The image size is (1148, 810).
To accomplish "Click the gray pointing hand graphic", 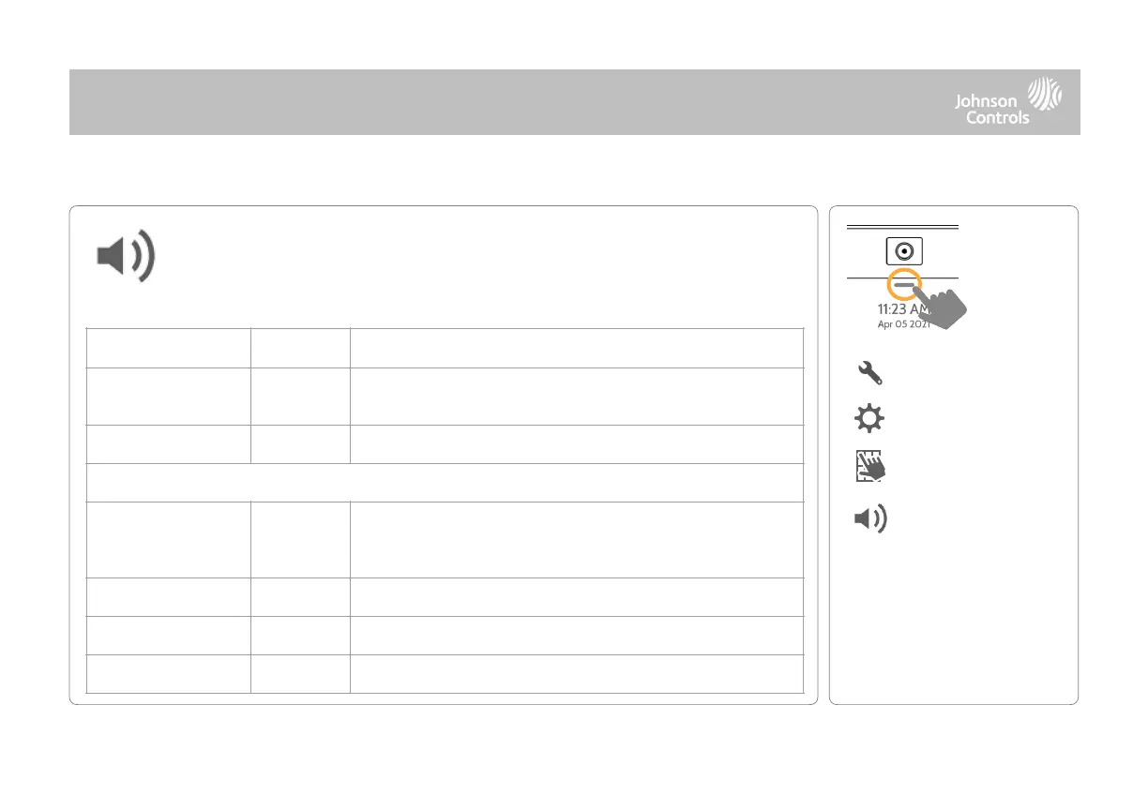I will (945, 306).
